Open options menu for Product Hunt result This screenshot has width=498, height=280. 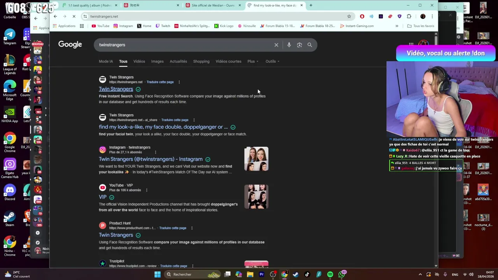pyautogui.click(x=191, y=228)
